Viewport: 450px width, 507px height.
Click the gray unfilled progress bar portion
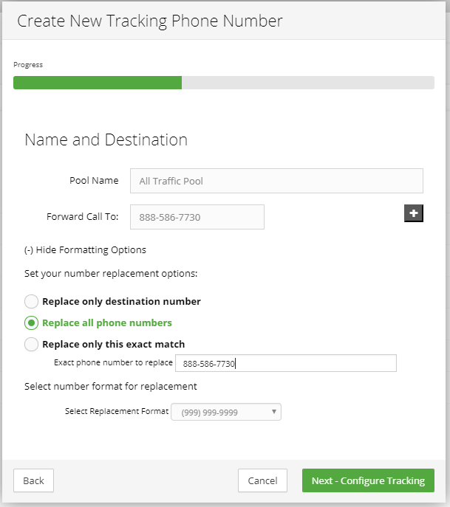tap(307, 82)
